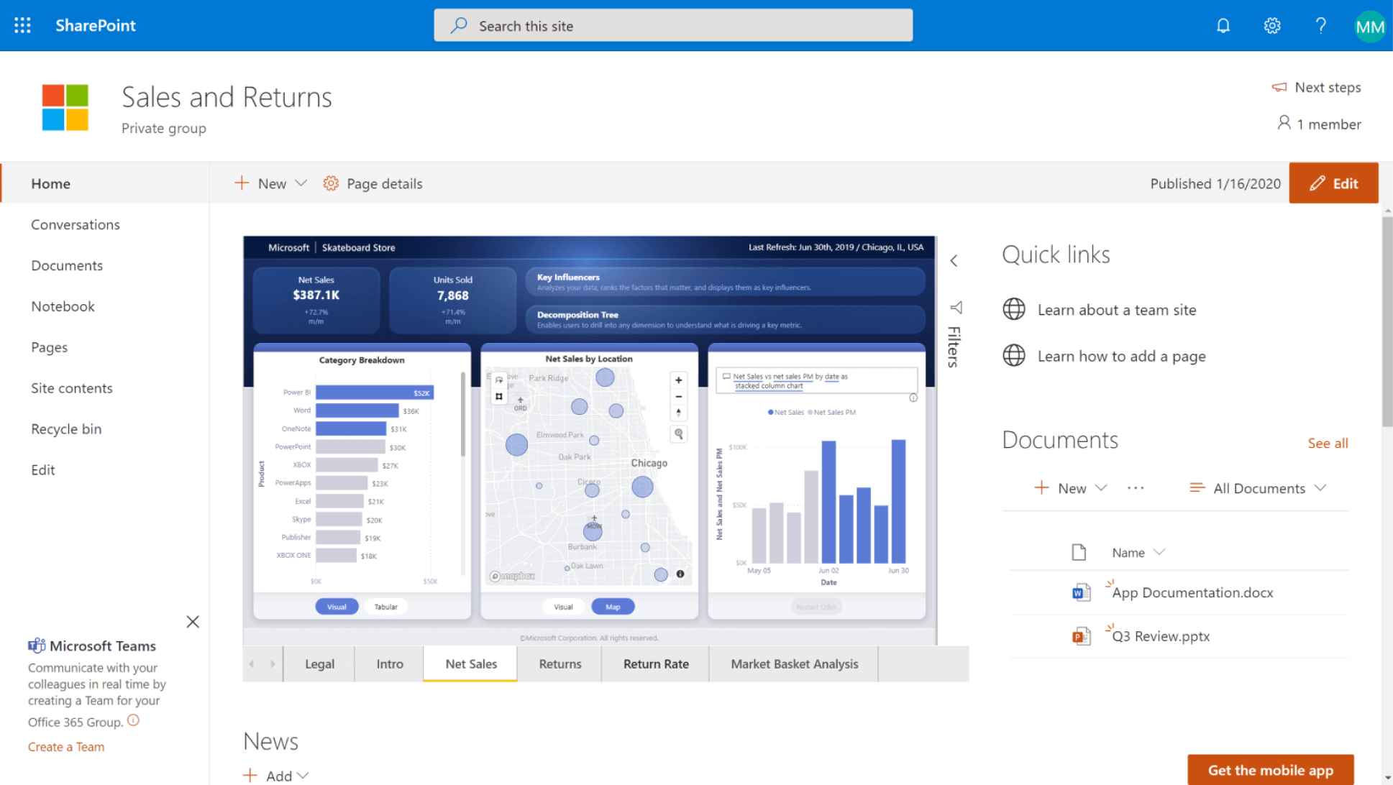
Task: Open the app launcher waffle icon
Action: pyautogui.click(x=22, y=26)
